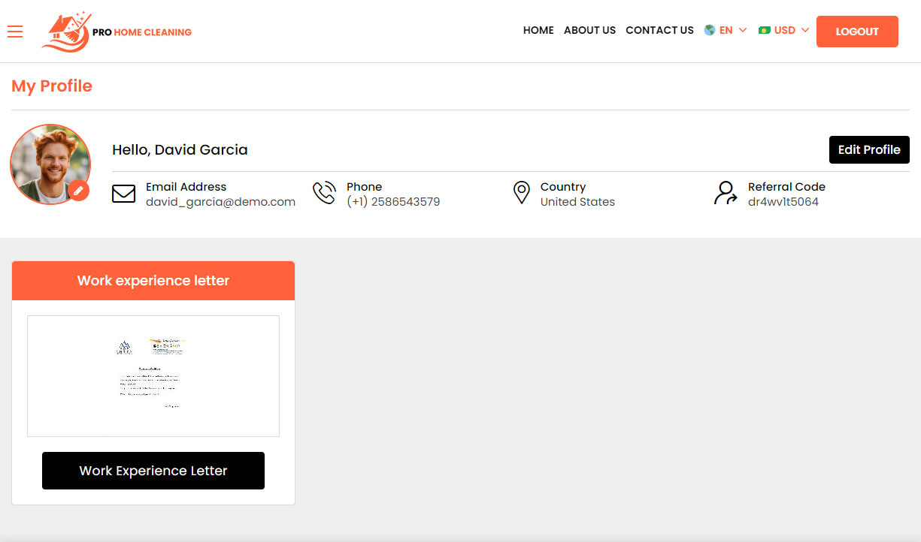Click the referral code dr4wv1t5064

coord(783,202)
